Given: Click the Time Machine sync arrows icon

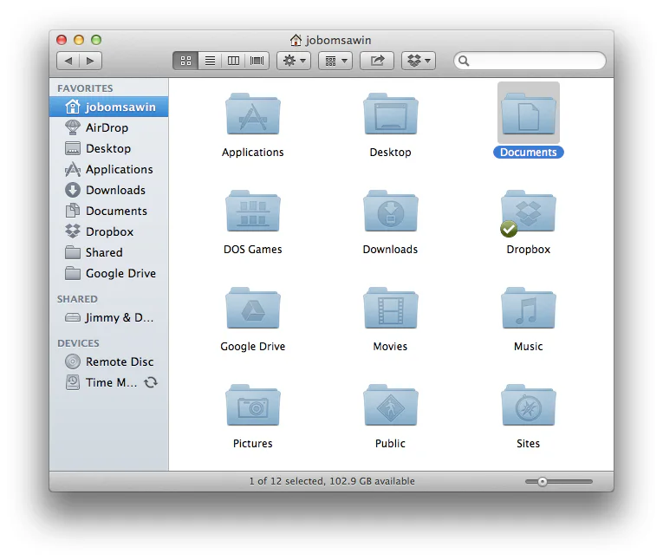Looking at the screenshot, I should (151, 382).
